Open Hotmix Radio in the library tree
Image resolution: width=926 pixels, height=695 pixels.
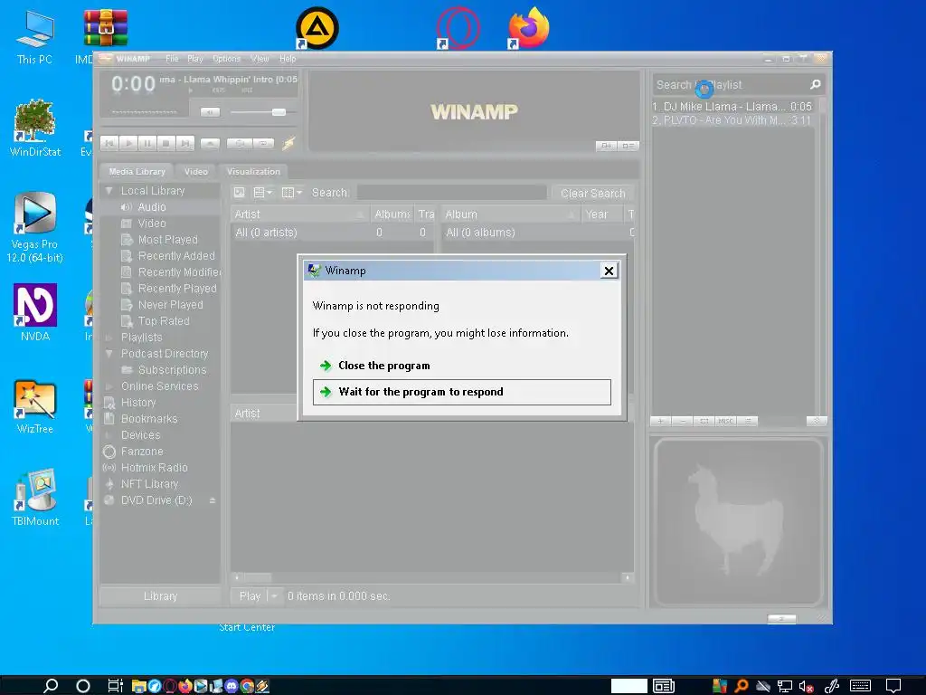pyautogui.click(x=154, y=468)
